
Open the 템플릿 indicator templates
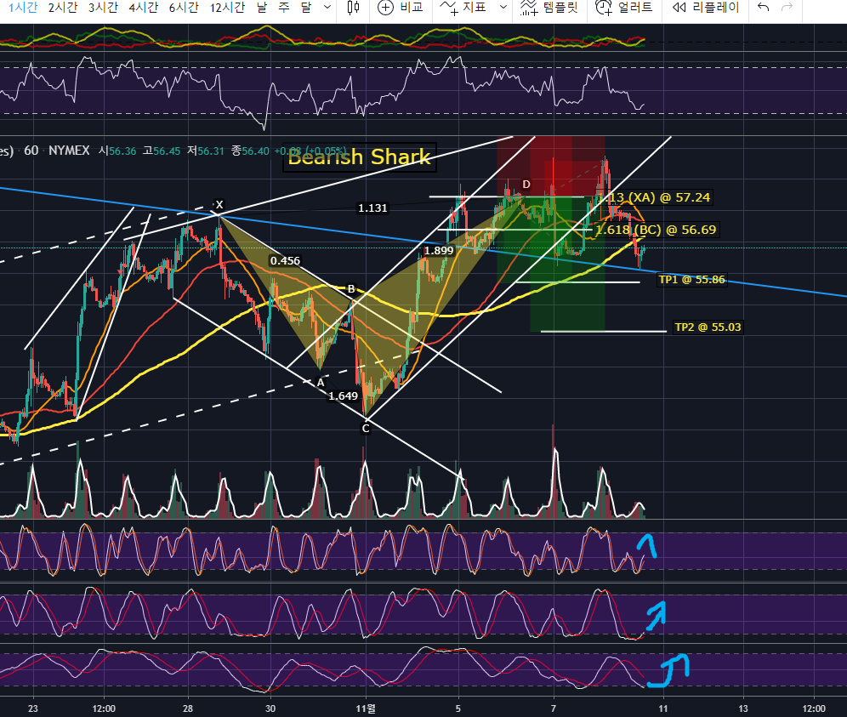[x=549, y=8]
